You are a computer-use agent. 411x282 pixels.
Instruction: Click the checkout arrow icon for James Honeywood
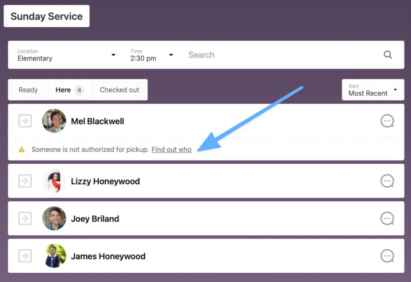[25, 256]
